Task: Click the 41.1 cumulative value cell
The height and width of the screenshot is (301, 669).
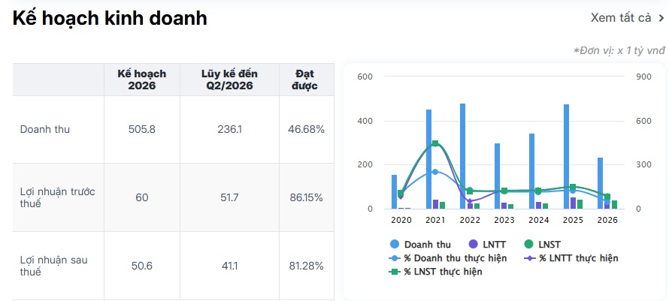Action: pyautogui.click(x=229, y=266)
